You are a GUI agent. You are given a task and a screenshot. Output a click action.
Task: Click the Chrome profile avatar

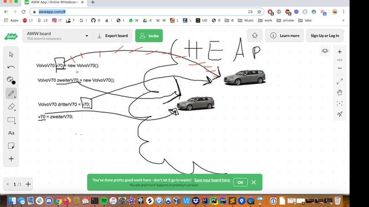pos(334,11)
